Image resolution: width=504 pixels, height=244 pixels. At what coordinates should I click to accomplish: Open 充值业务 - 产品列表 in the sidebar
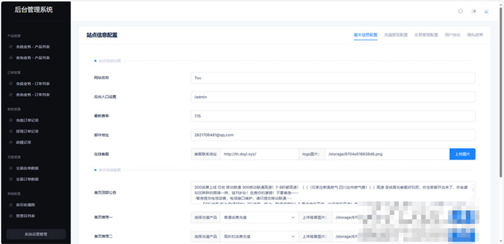(33, 47)
